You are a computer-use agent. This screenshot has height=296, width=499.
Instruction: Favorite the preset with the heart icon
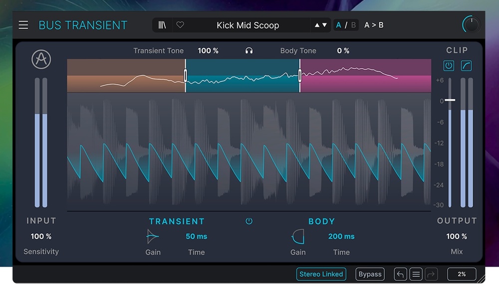180,25
